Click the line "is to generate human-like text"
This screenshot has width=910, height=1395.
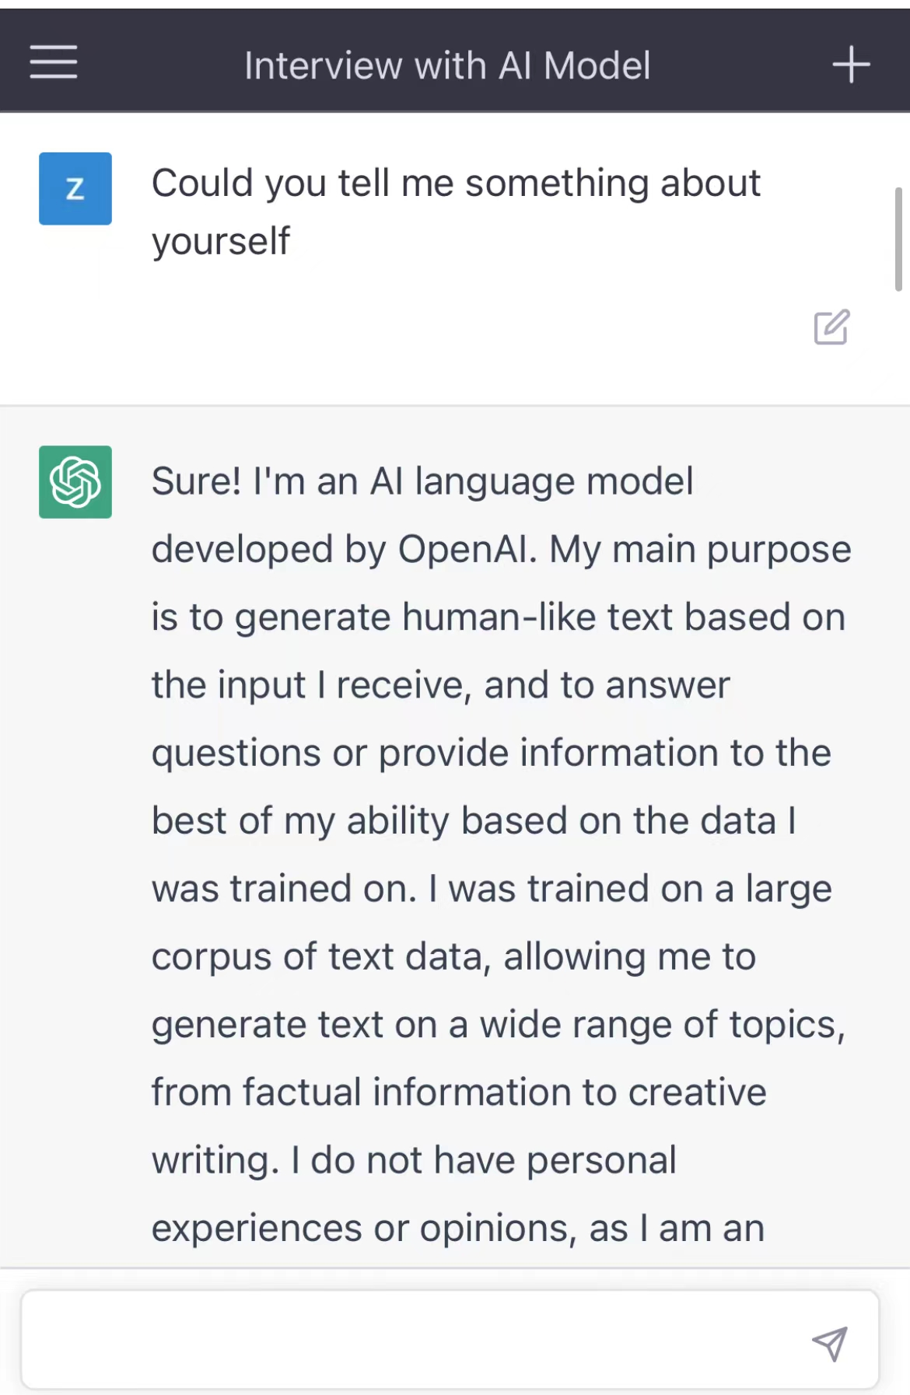point(498,617)
